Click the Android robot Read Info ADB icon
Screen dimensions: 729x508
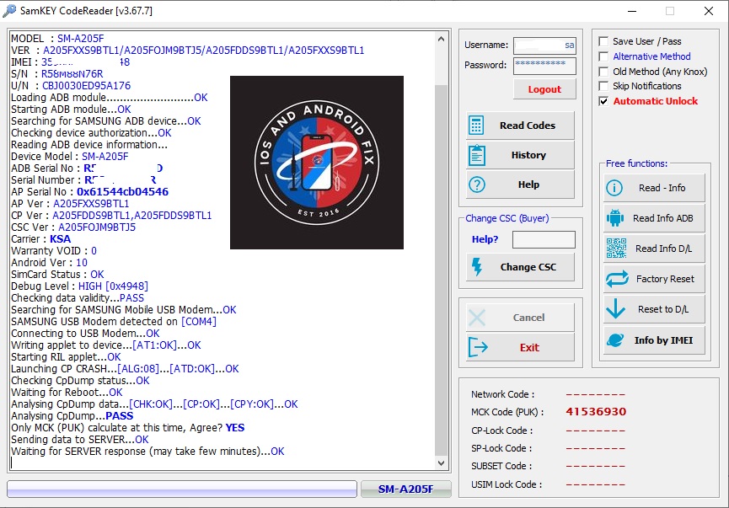[x=615, y=218]
